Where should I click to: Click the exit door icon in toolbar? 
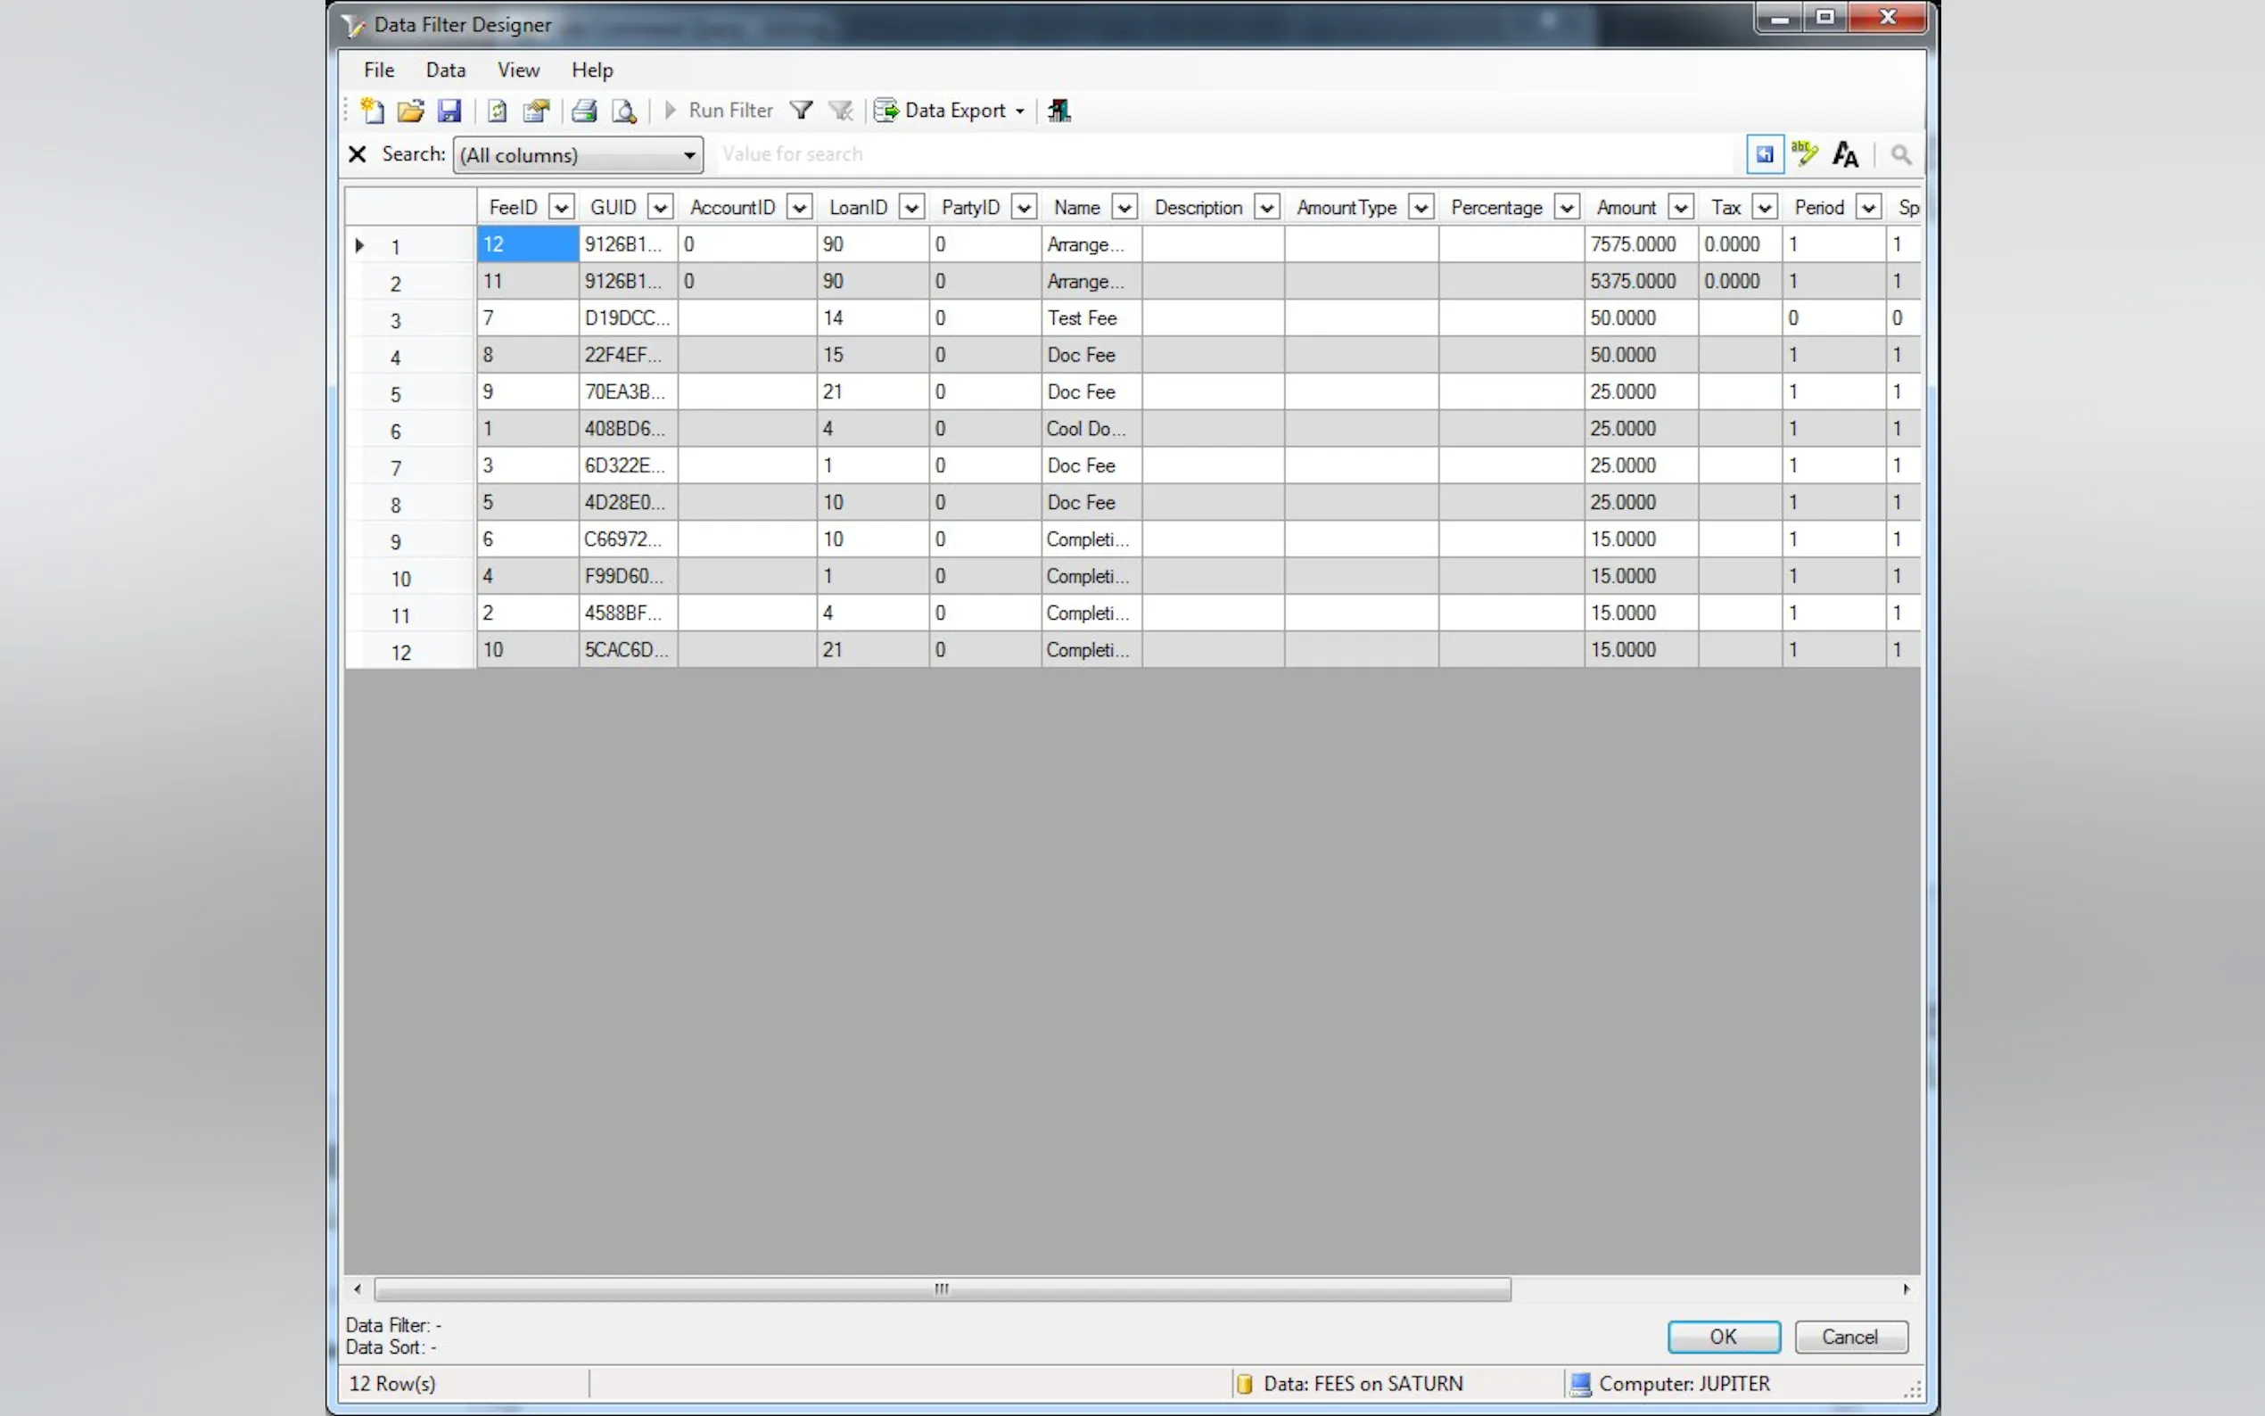tap(1059, 111)
